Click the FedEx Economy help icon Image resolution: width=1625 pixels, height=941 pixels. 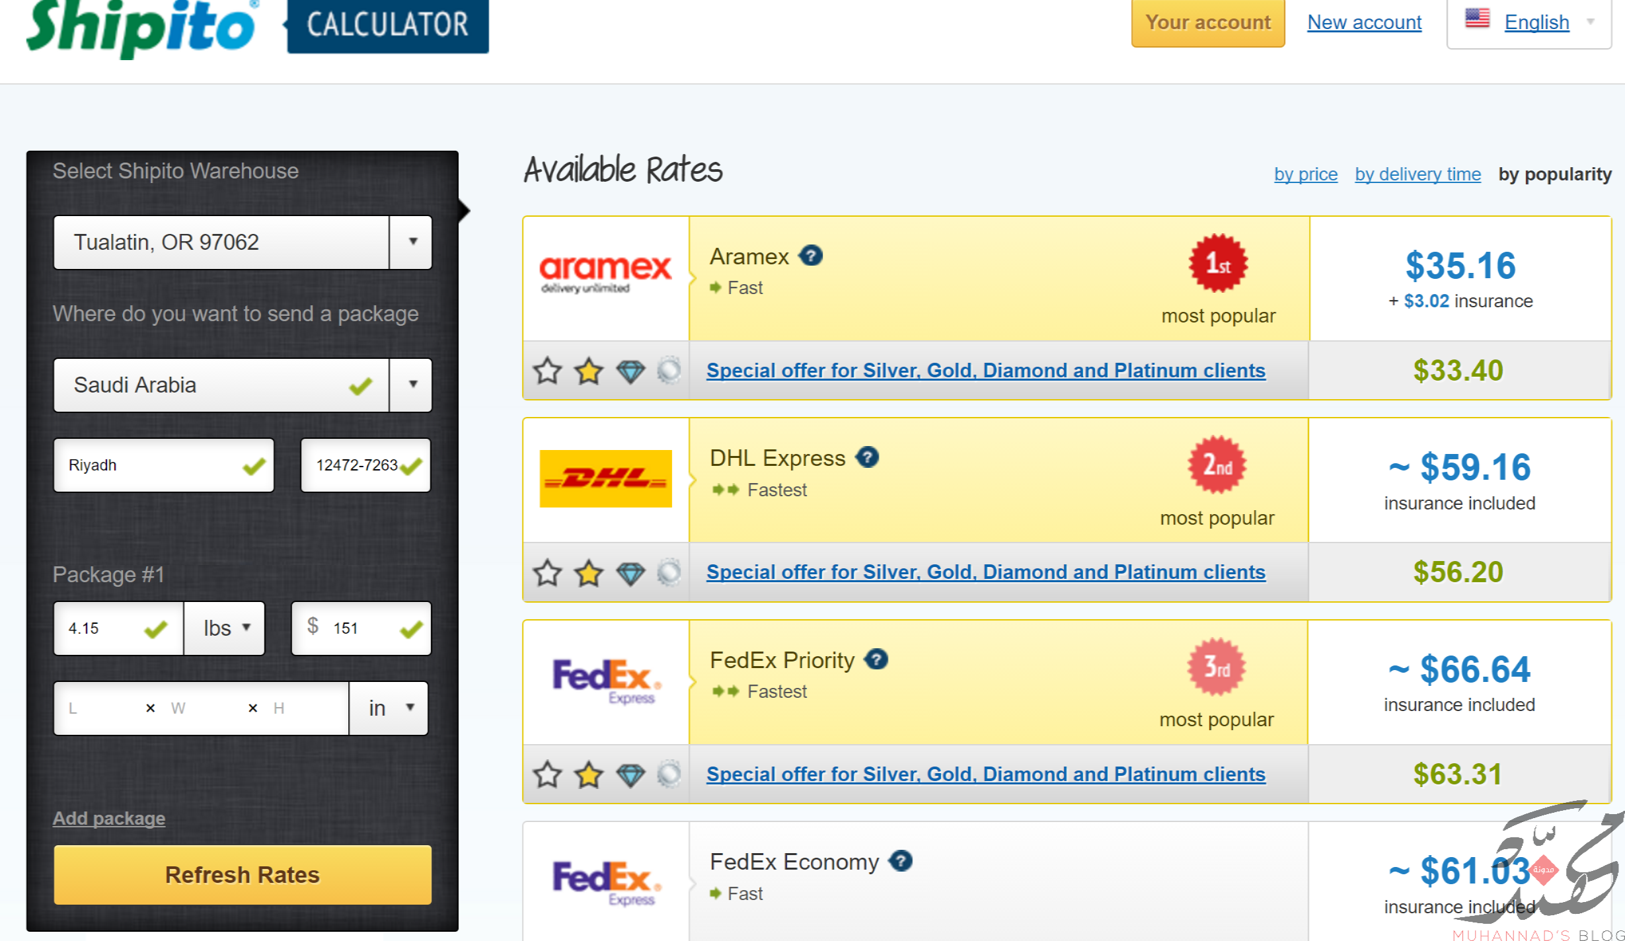click(901, 860)
